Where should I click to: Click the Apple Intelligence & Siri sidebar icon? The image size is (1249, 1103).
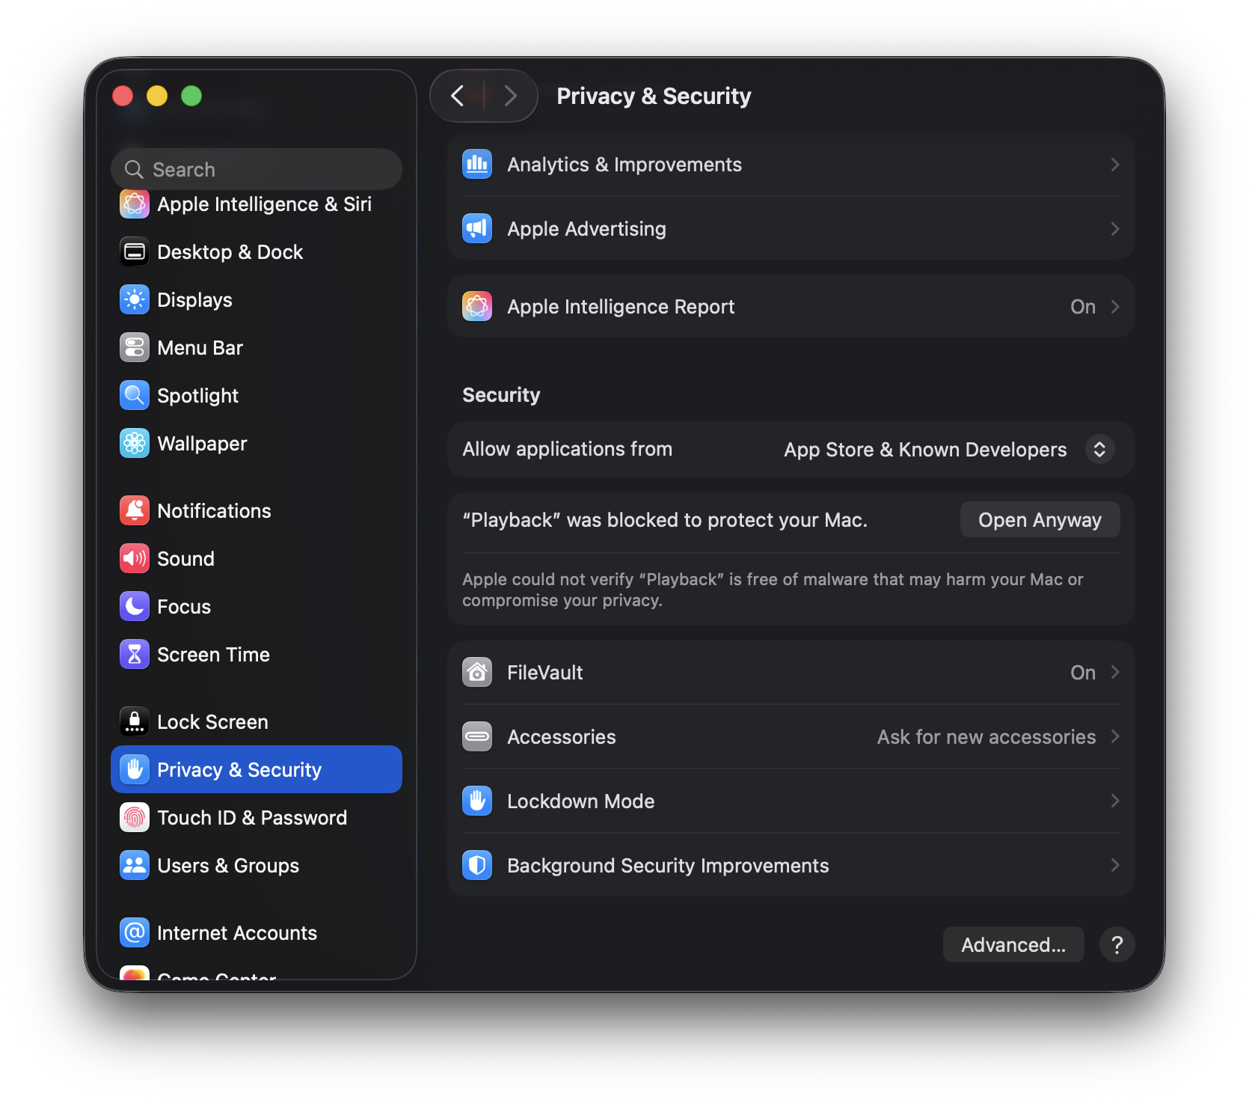135,204
